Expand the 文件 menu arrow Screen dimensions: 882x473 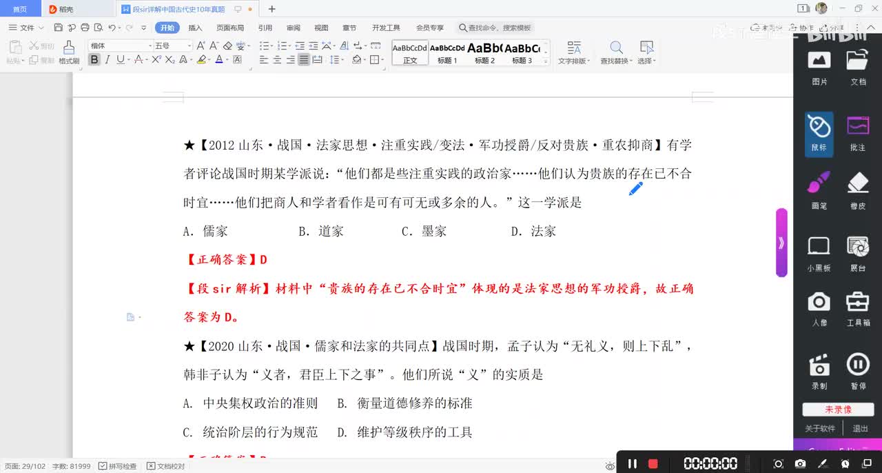pos(41,28)
